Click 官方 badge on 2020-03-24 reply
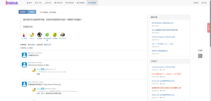 pyautogui.click(x=42, y=69)
